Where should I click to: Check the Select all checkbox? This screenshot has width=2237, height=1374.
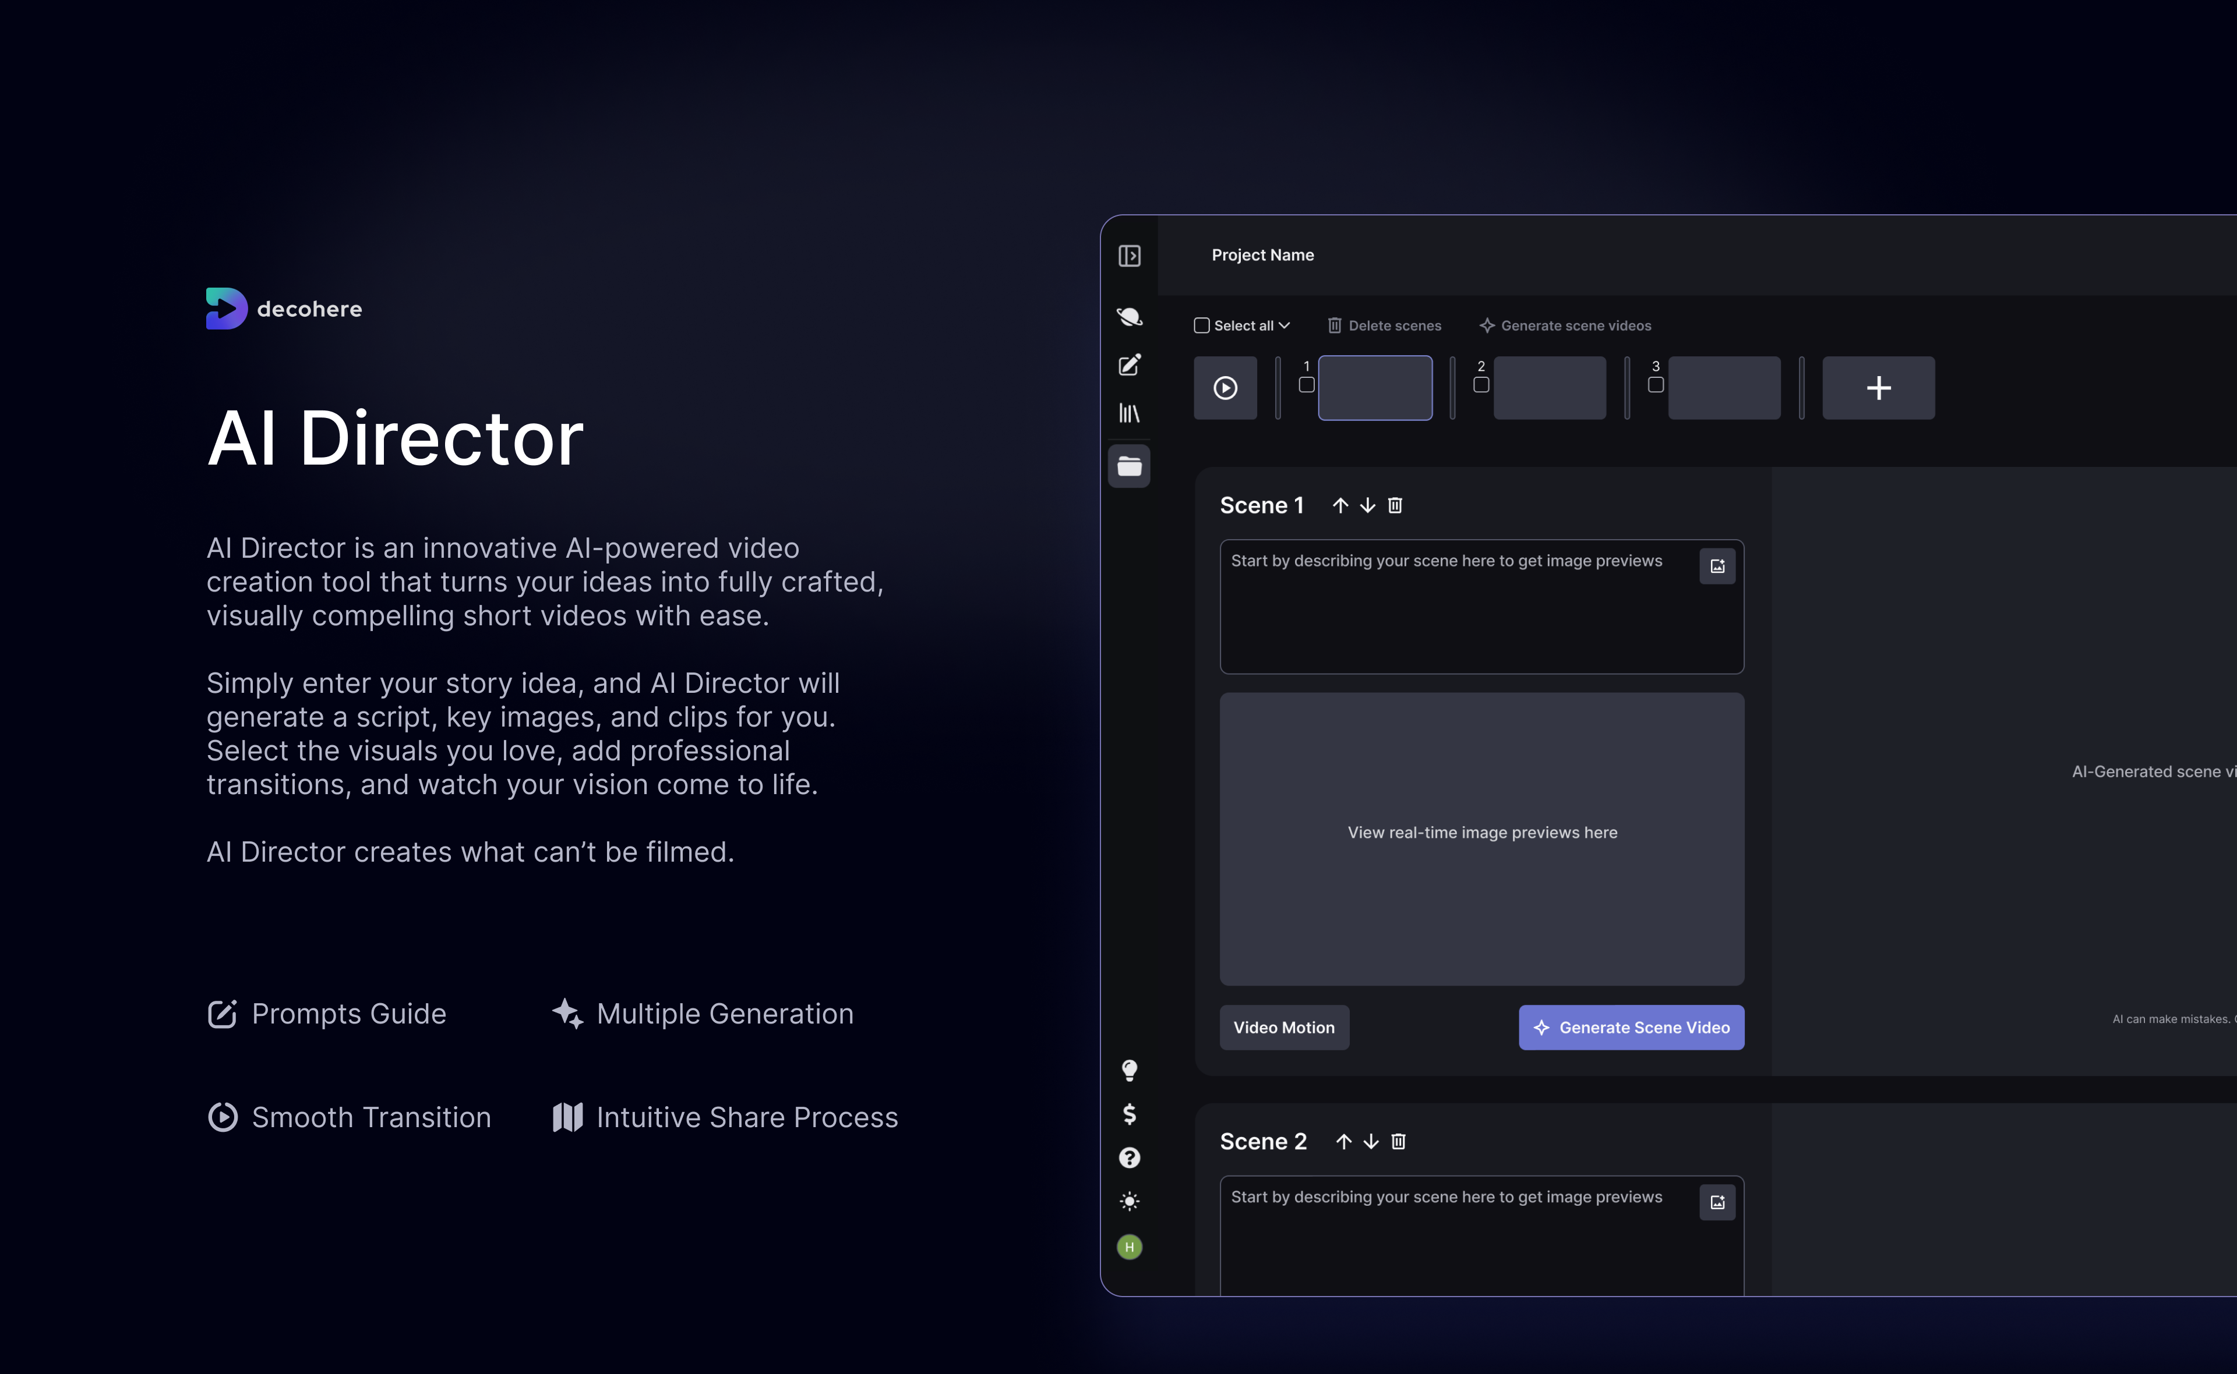point(1202,325)
